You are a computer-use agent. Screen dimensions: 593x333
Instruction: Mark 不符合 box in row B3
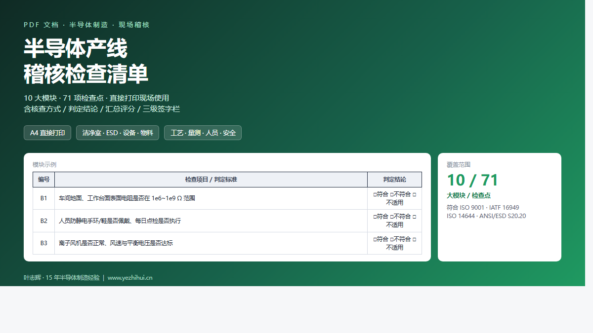(x=392, y=239)
